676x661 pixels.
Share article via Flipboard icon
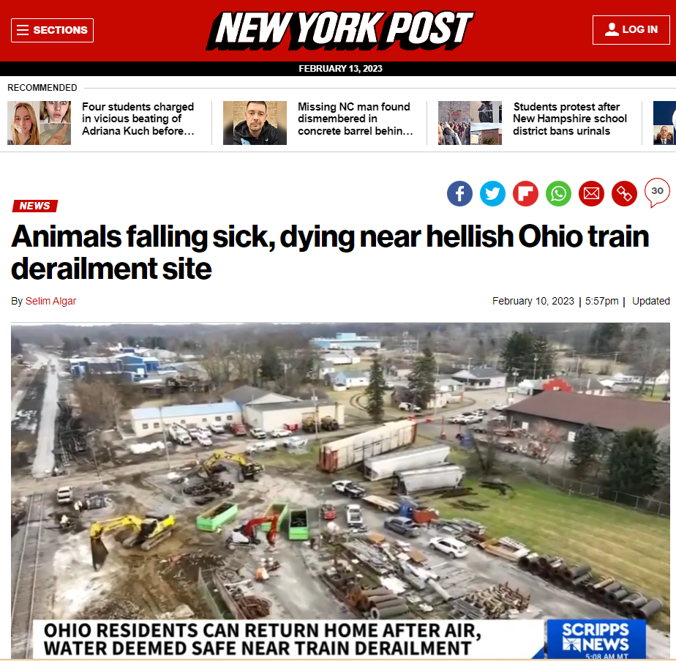tap(525, 194)
